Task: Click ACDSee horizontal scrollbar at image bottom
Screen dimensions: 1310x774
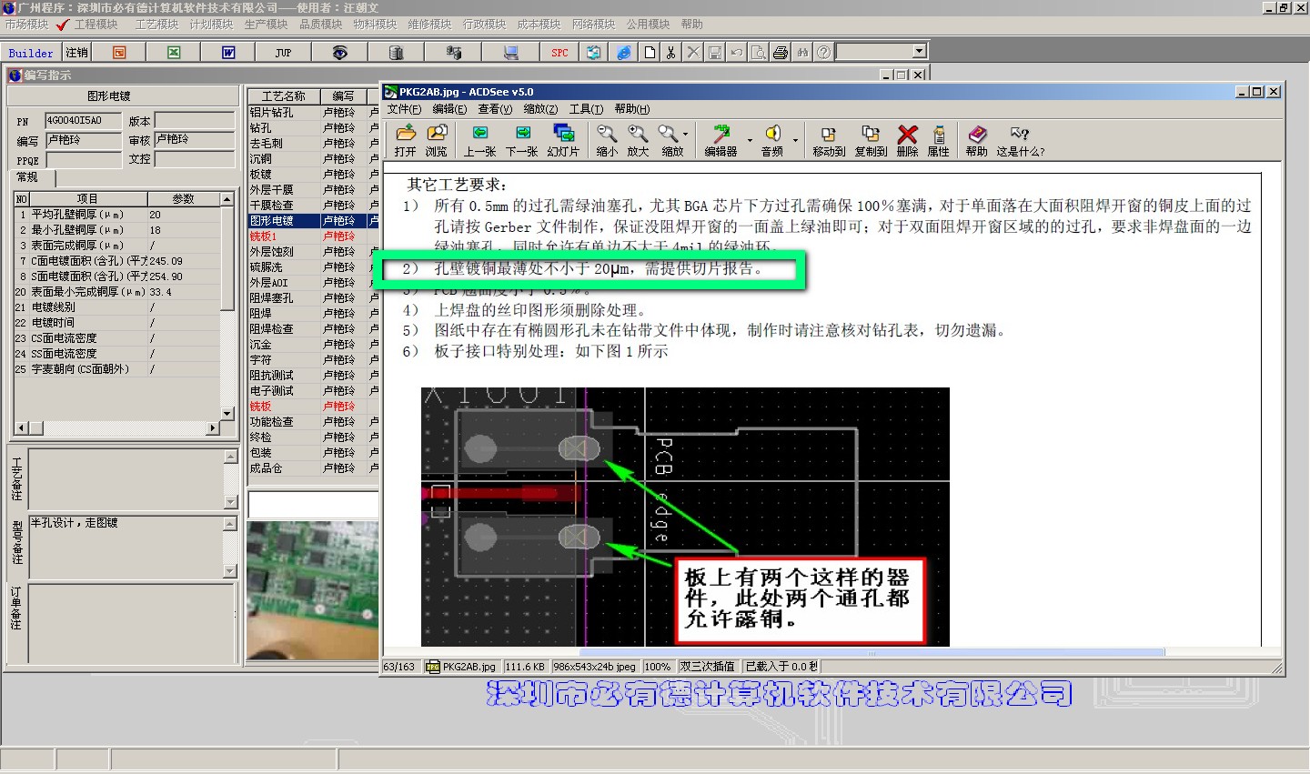Action: pos(872,652)
